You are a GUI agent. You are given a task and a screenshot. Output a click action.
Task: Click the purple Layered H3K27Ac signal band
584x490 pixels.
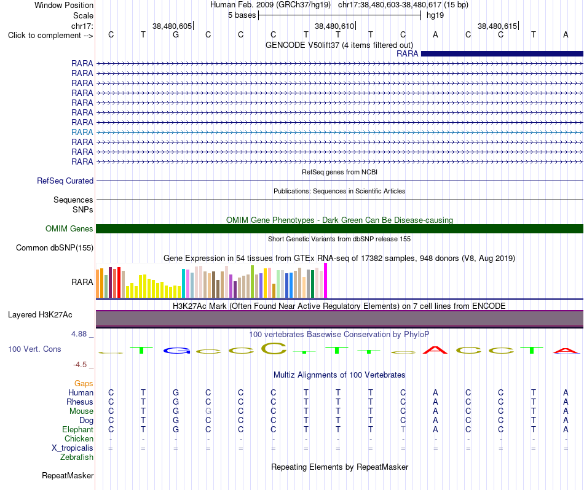(x=339, y=319)
